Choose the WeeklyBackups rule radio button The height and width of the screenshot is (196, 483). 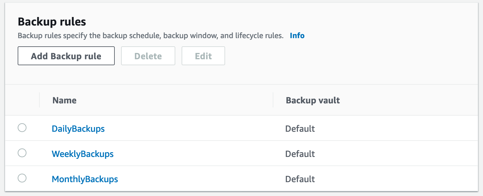22,153
